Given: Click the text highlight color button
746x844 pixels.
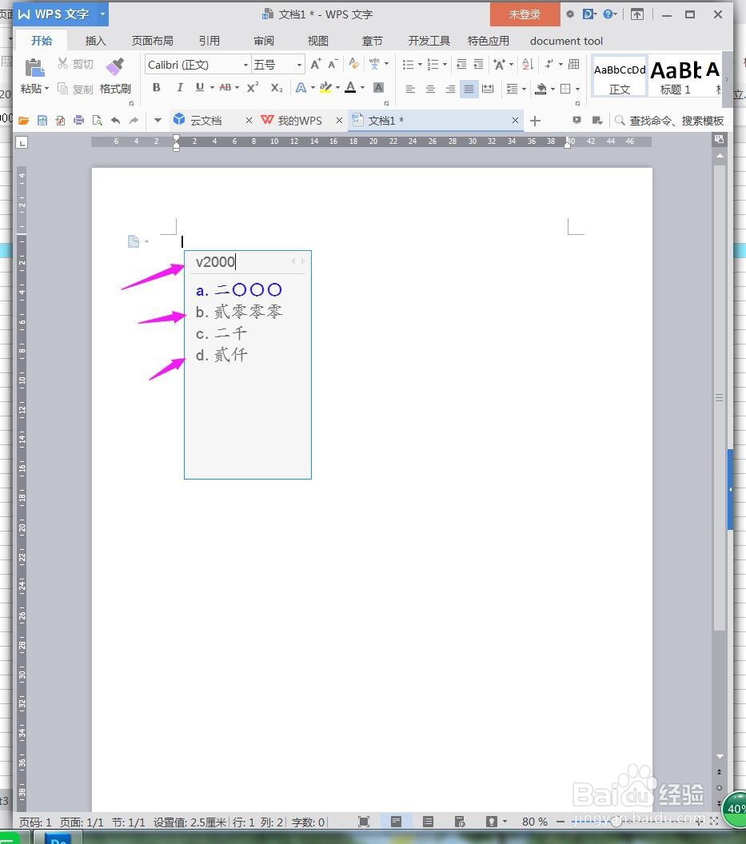Looking at the screenshot, I should tap(325, 88).
